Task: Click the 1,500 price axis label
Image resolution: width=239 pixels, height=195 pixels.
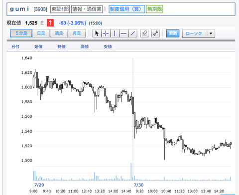Action: point(27,161)
